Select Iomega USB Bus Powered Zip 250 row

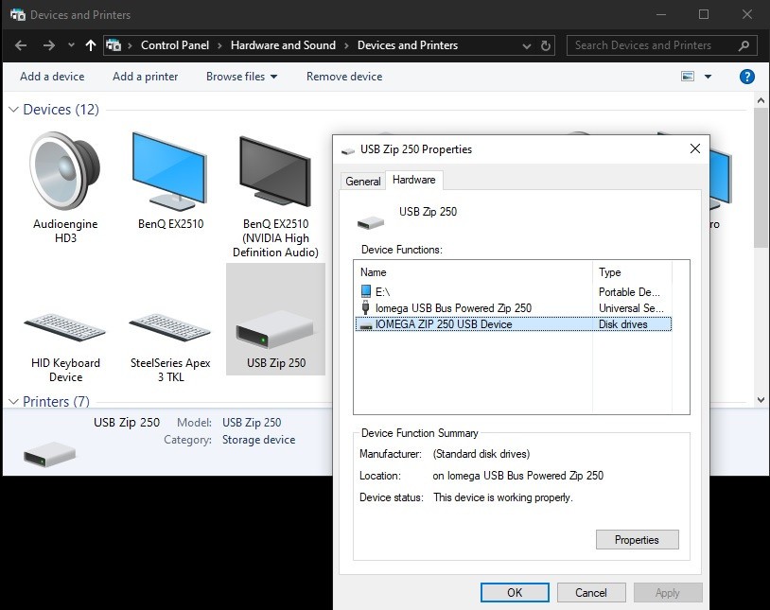(513, 308)
